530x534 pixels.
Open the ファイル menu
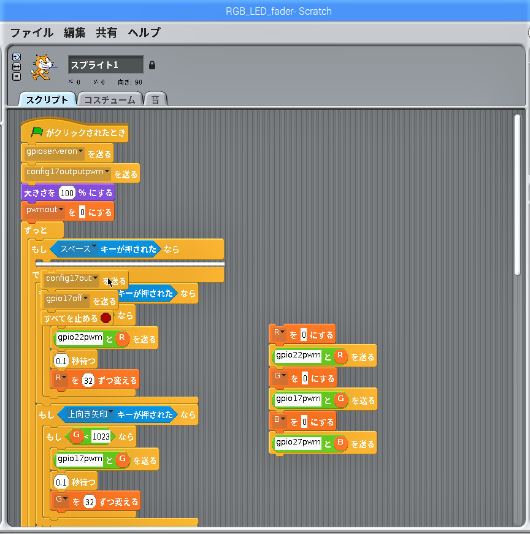pyautogui.click(x=31, y=33)
